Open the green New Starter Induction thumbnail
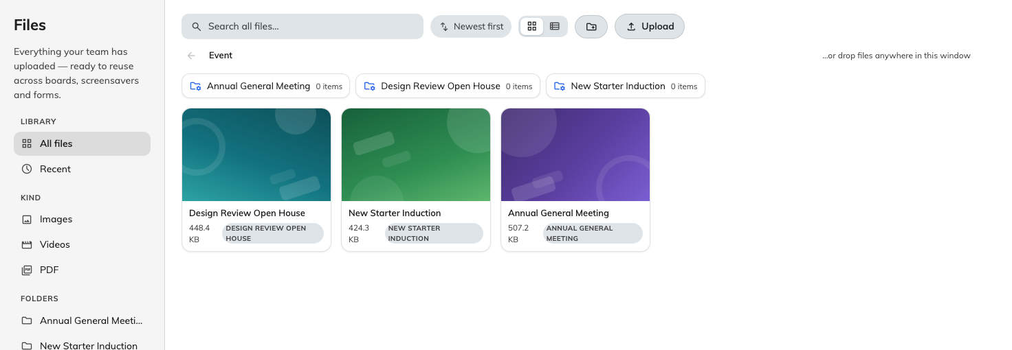Screen dimensions: 1012x350 [x=416, y=155]
